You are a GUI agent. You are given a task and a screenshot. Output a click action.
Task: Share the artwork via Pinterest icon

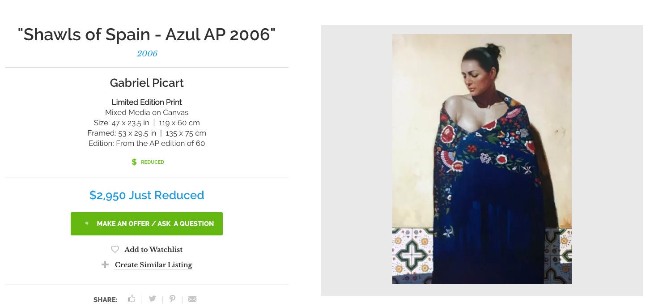(x=172, y=298)
